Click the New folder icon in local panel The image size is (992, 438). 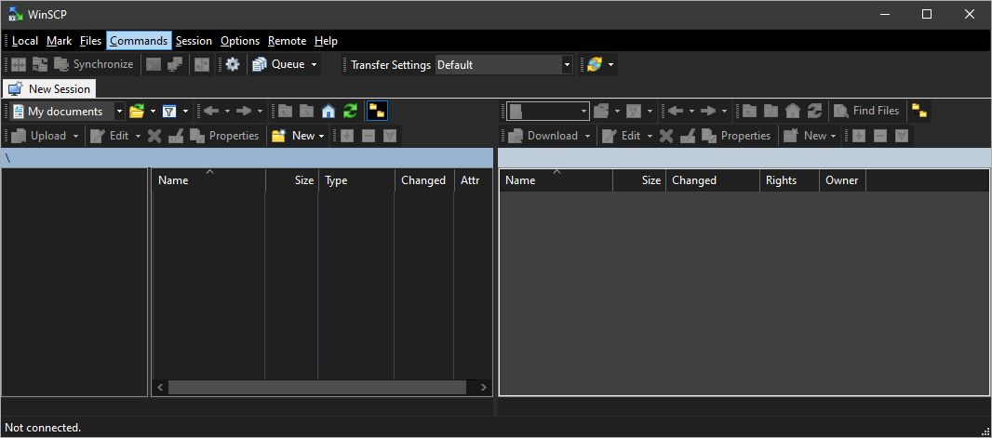[x=278, y=136]
